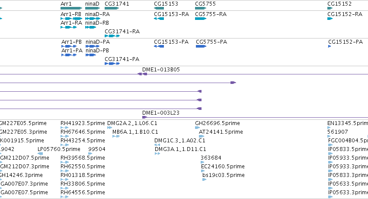Screen dimensions: 368x199
Task: Click EST EC24160.5prime
Action: pyautogui.click(x=223, y=167)
